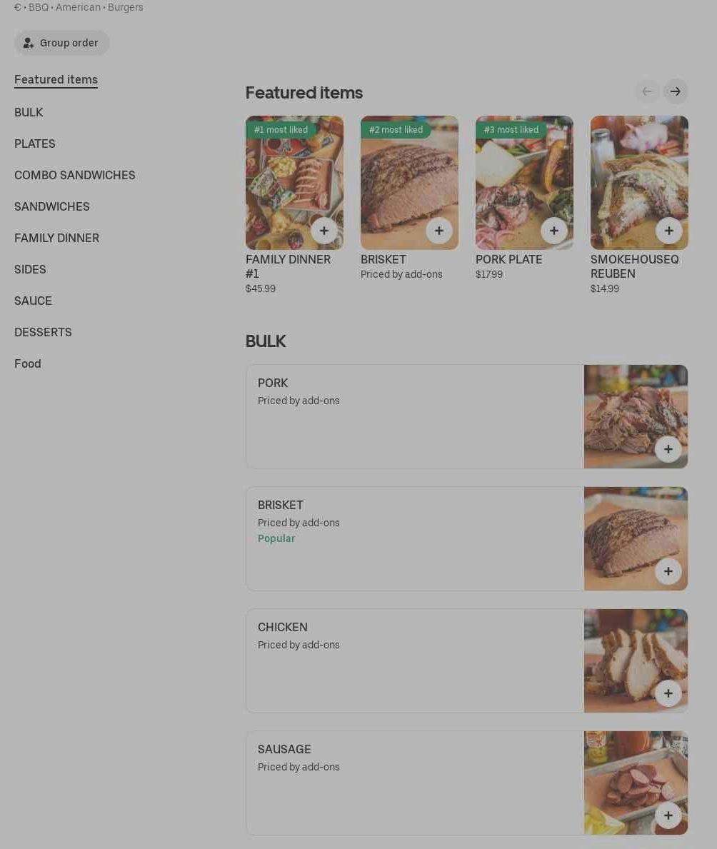Add featured Brisket using plus icon

tap(439, 231)
